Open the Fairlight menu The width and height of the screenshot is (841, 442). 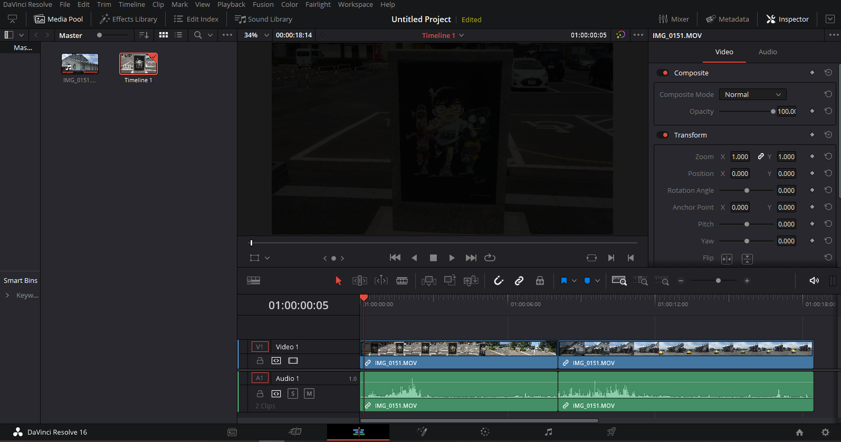(318, 4)
